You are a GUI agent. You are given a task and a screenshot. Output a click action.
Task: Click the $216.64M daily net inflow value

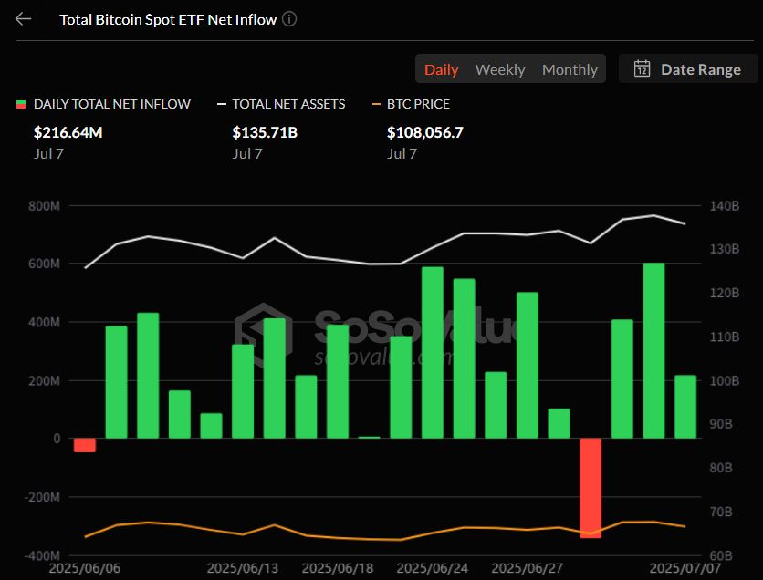(68, 132)
